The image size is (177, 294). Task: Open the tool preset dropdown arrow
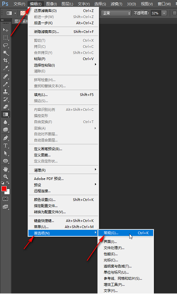click(15, 13)
